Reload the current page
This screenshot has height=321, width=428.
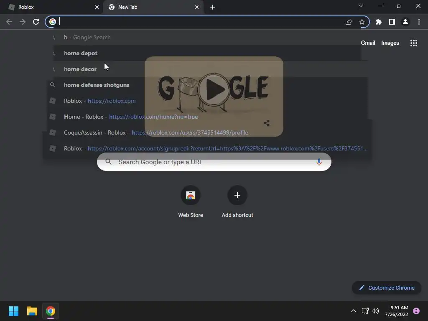[36, 22]
